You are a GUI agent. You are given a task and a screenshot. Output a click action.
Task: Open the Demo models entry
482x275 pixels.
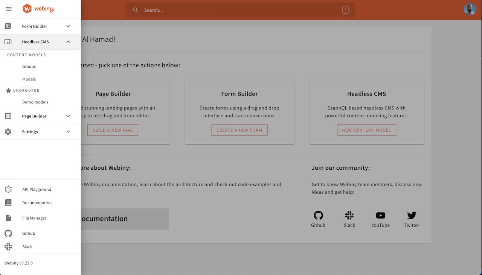(35, 102)
